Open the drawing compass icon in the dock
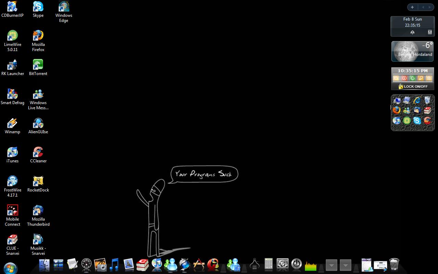 255,264
